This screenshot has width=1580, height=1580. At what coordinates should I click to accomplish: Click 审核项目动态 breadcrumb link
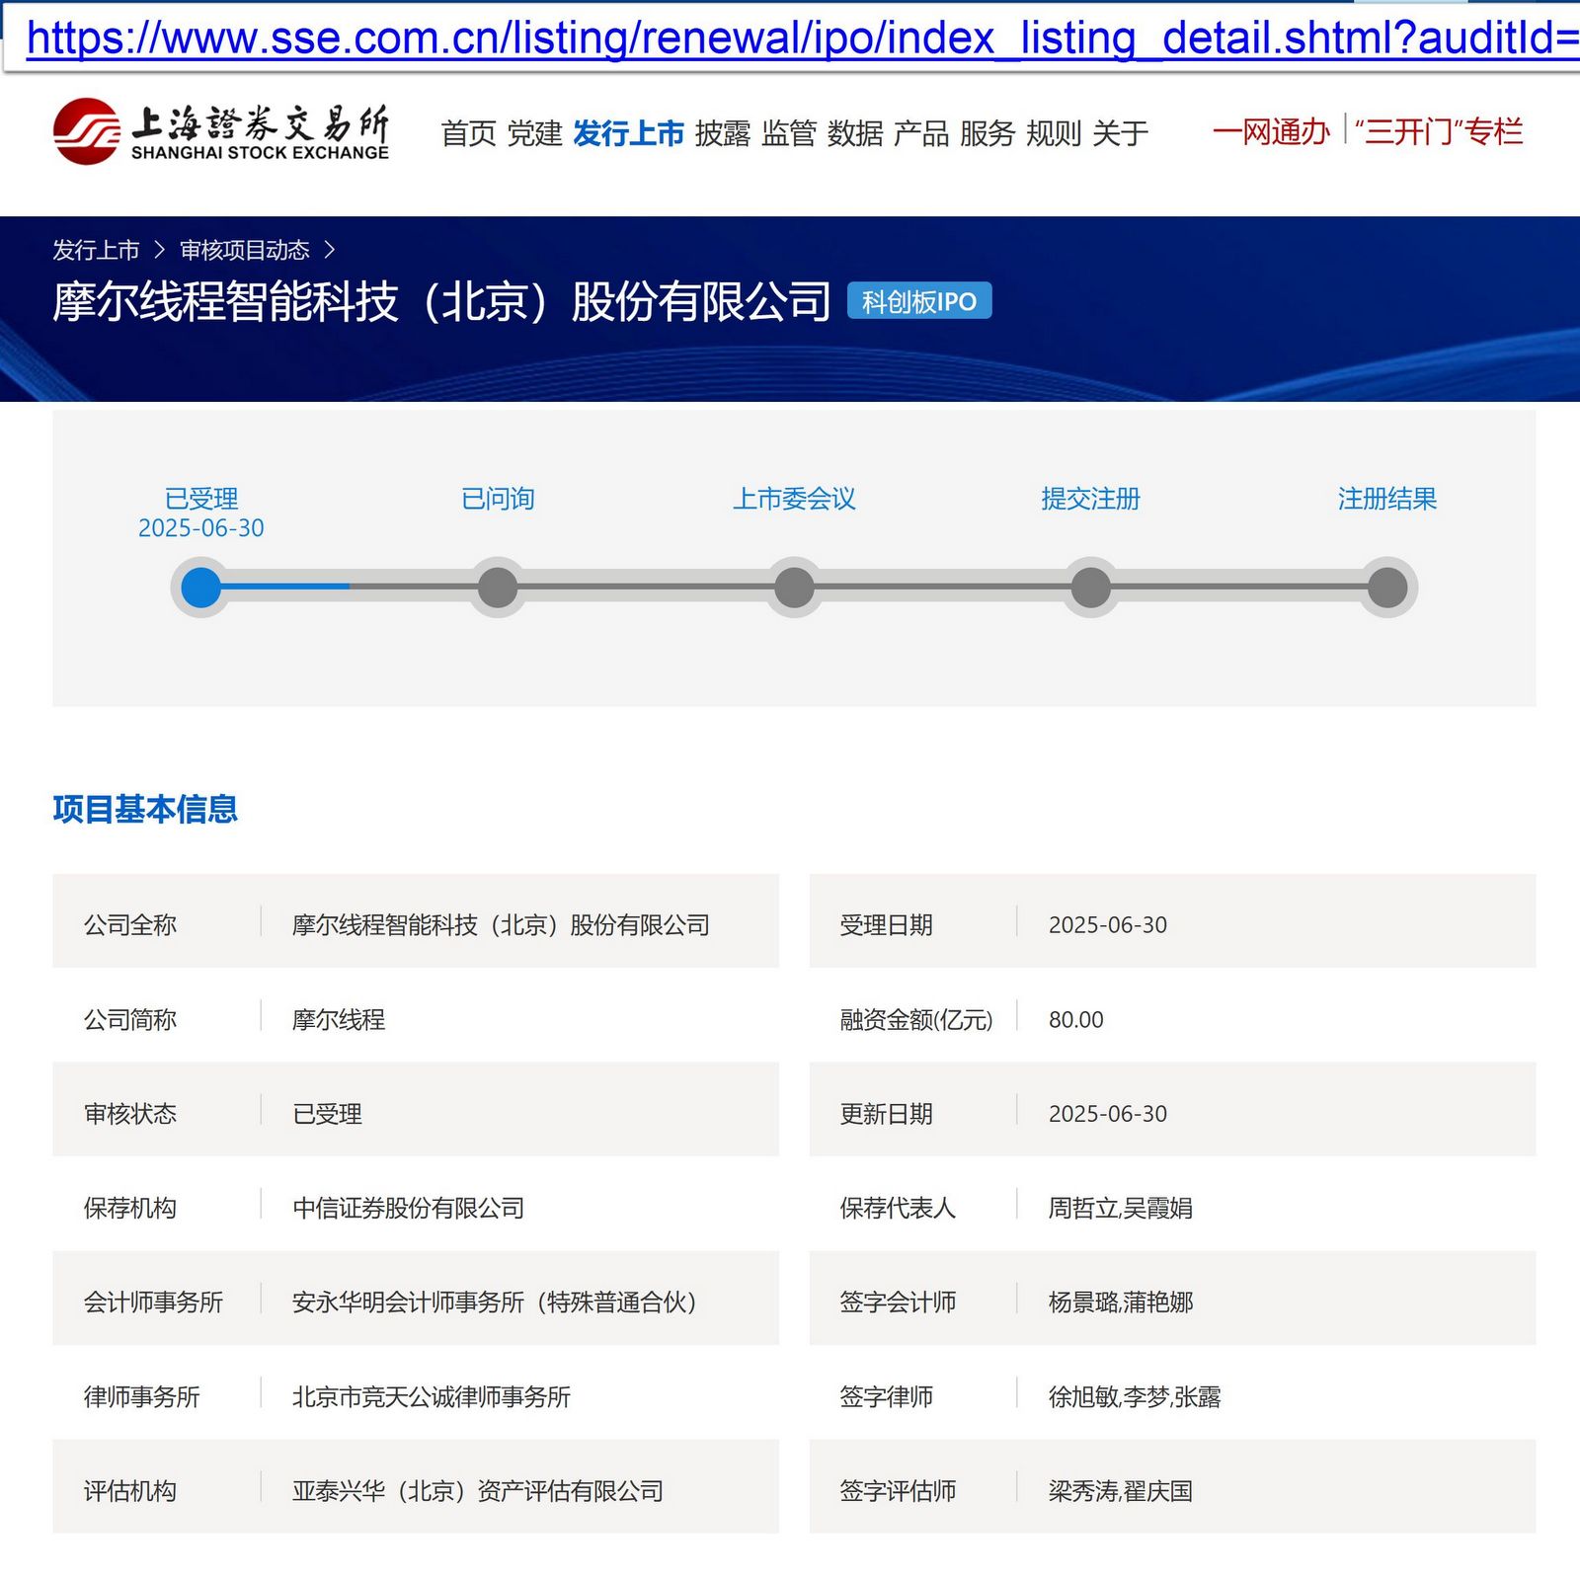tap(245, 250)
